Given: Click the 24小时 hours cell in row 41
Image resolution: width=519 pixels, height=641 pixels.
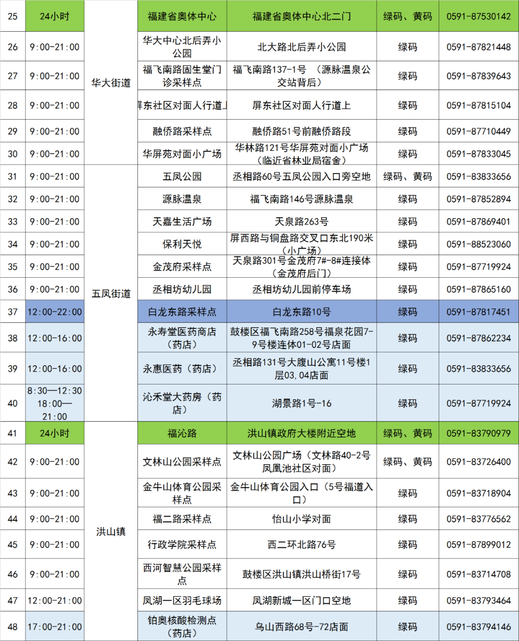Looking at the screenshot, I should pyautogui.click(x=54, y=433).
